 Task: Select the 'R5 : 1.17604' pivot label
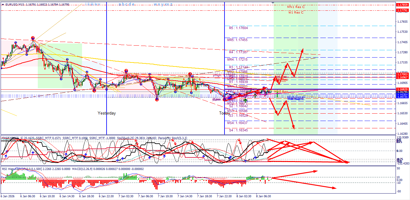pos(238,28)
